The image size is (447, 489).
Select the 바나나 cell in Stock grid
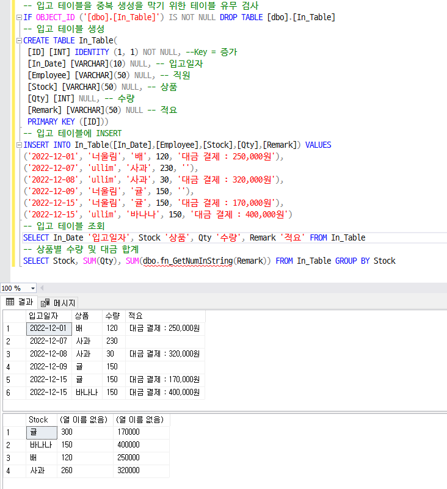point(42,445)
